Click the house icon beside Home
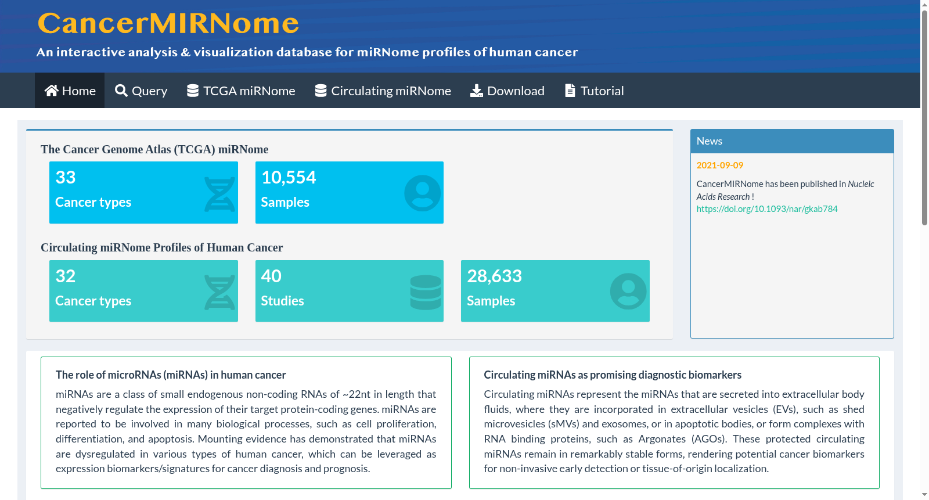The image size is (929, 500). pyautogui.click(x=52, y=91)
